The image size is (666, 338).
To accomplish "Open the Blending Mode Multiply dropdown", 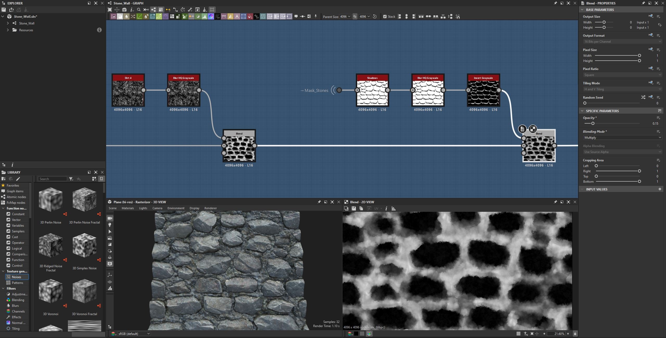I will point(622,138).
